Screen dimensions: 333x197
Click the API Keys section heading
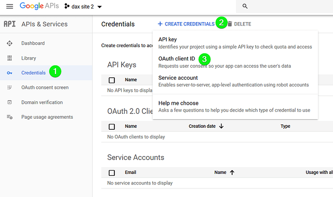coord(122,65)
